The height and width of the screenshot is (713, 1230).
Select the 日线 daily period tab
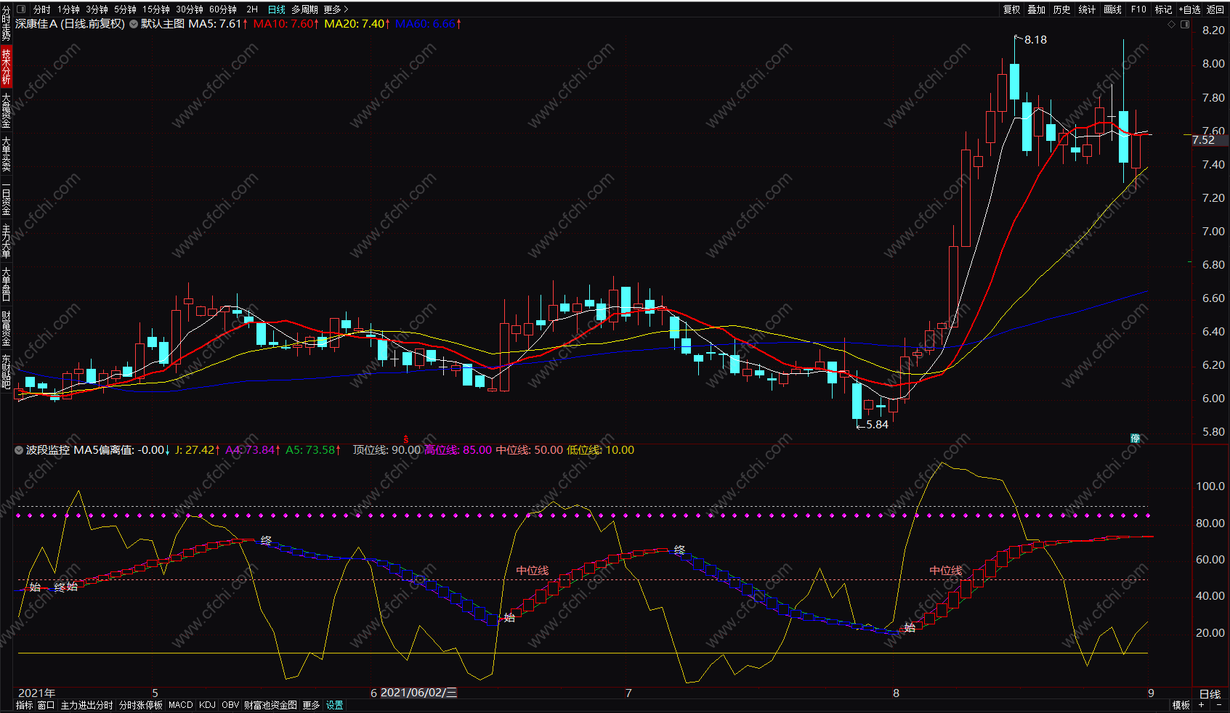pos(276,9)
